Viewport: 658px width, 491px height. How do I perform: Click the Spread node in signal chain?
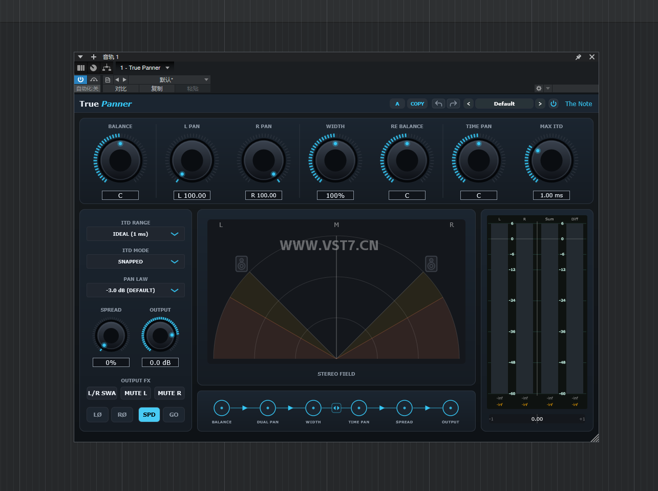point(405,408)
